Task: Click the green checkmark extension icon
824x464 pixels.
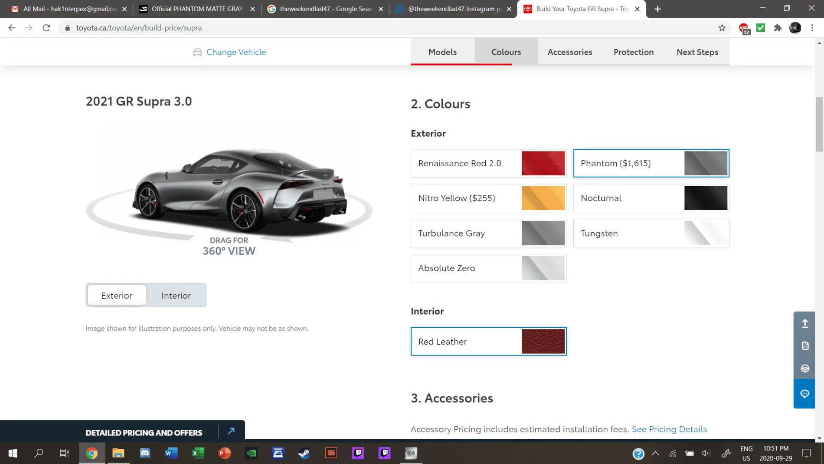Action: [x=761, y=28]
